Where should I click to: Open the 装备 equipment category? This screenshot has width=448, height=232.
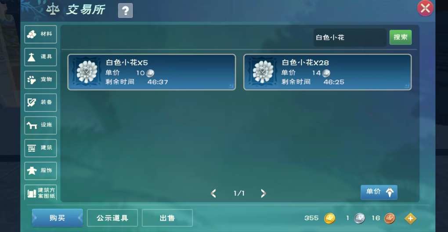[x=40, y=102]
